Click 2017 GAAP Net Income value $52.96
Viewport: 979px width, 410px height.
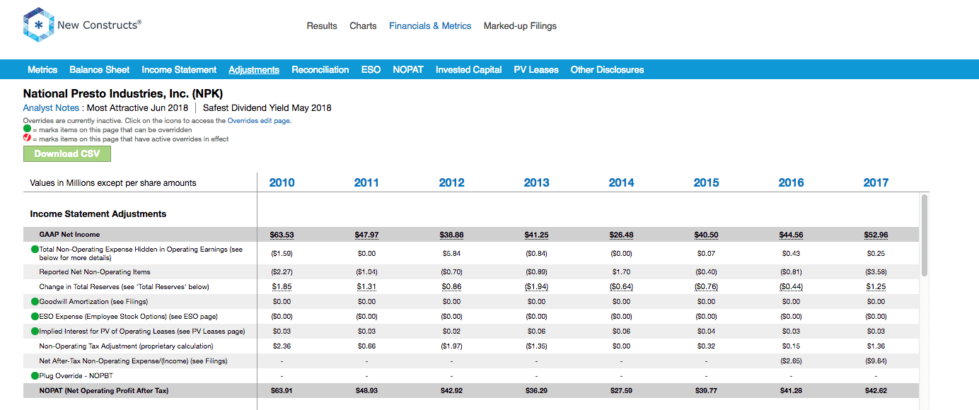(876, 235)
